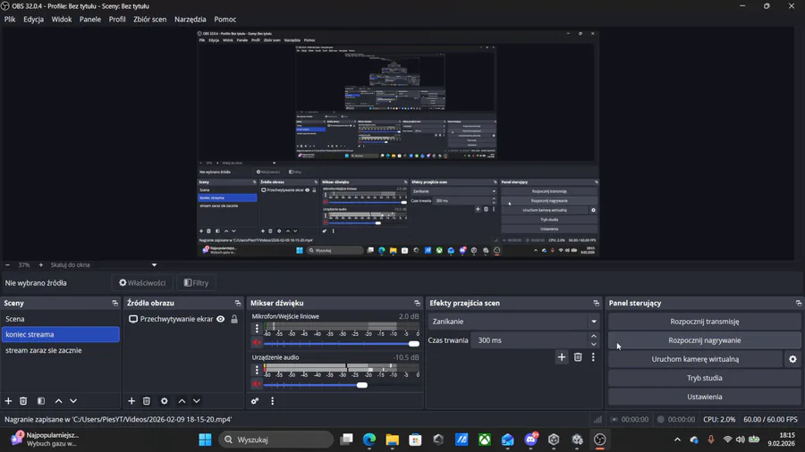Increase Czas trwania with up arrow
This screenshot has width=805, height=452.
click(594, 336)
